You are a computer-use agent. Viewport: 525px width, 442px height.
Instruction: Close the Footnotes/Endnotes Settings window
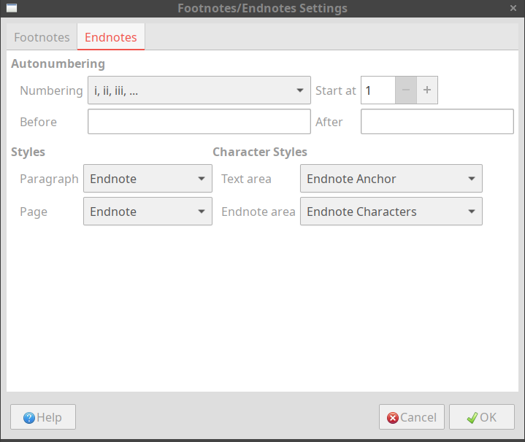point(513,8)
